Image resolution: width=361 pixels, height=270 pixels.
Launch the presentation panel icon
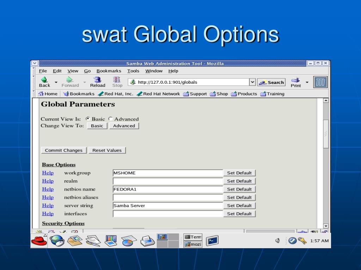pyautogui.click(x=111, y=241)
